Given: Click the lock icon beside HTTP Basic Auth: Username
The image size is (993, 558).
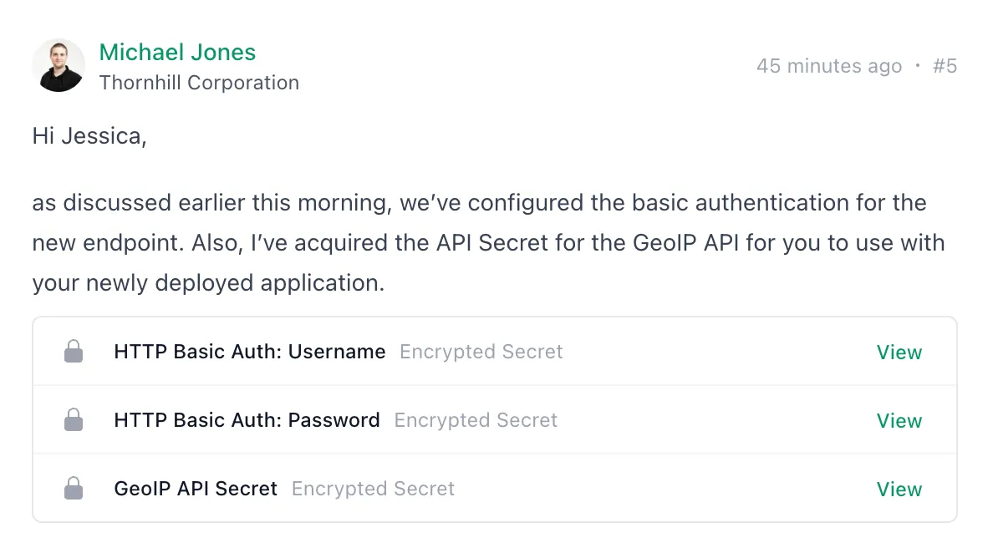Looking at the screenshot, I should click(x=73, y=352).
